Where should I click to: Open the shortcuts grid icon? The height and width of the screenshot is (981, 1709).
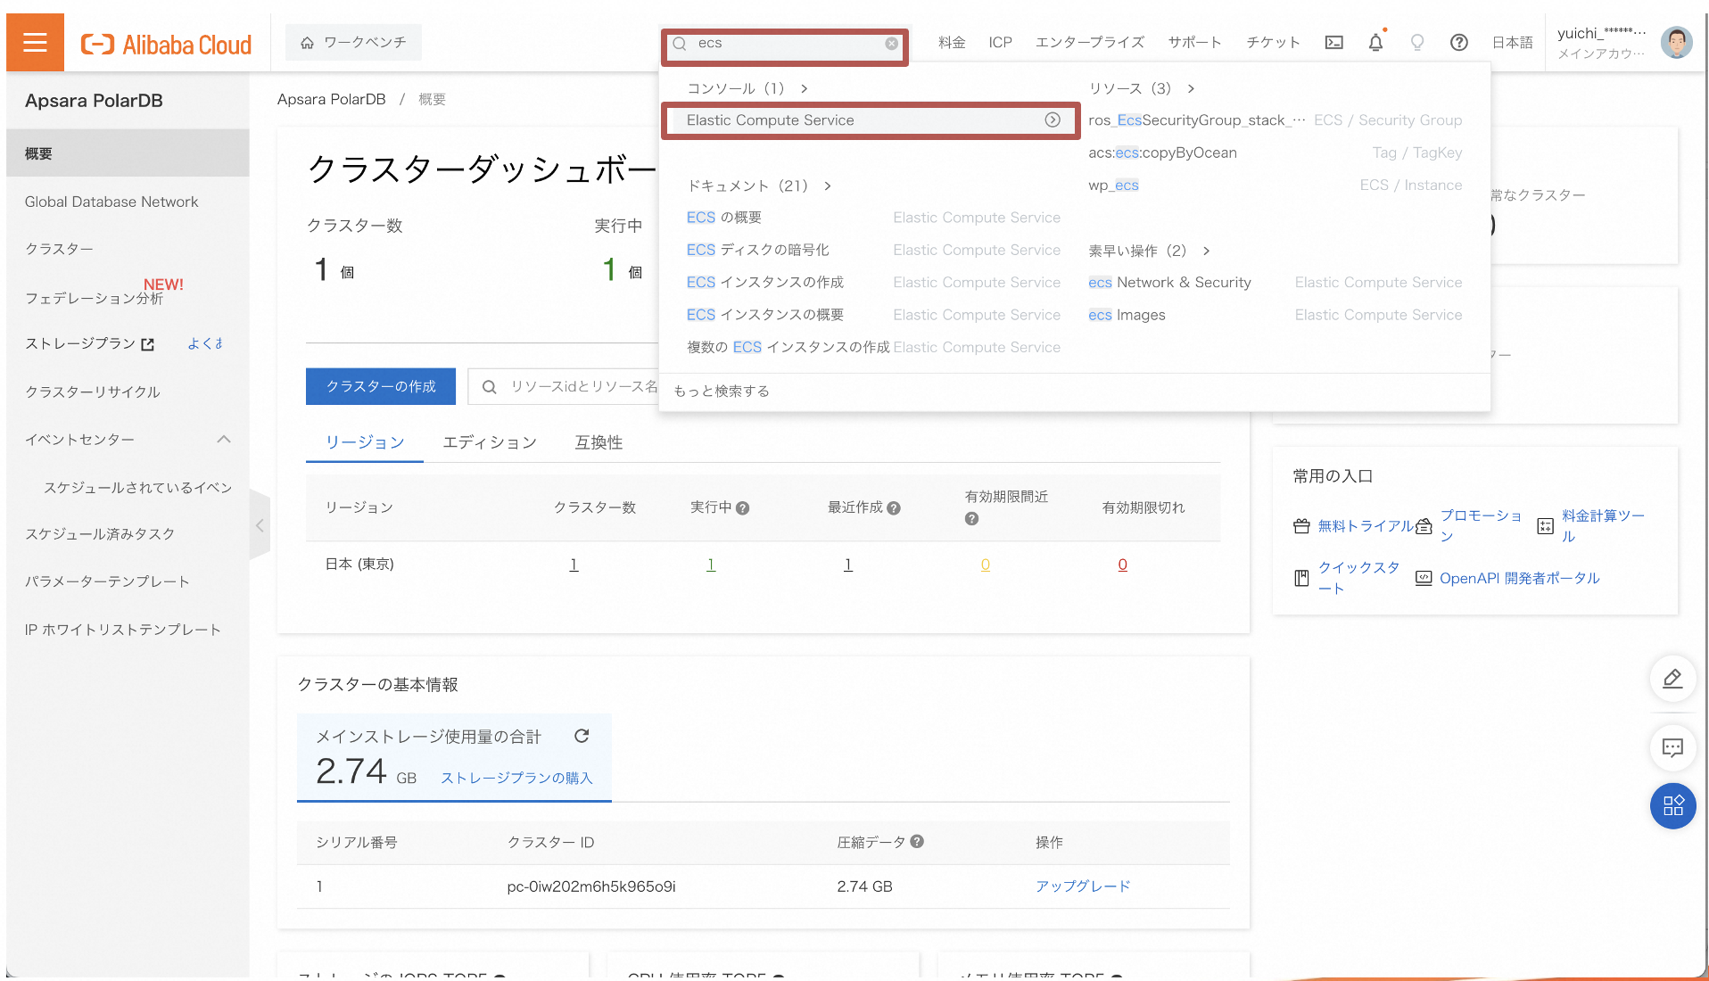pos(1673,806)
